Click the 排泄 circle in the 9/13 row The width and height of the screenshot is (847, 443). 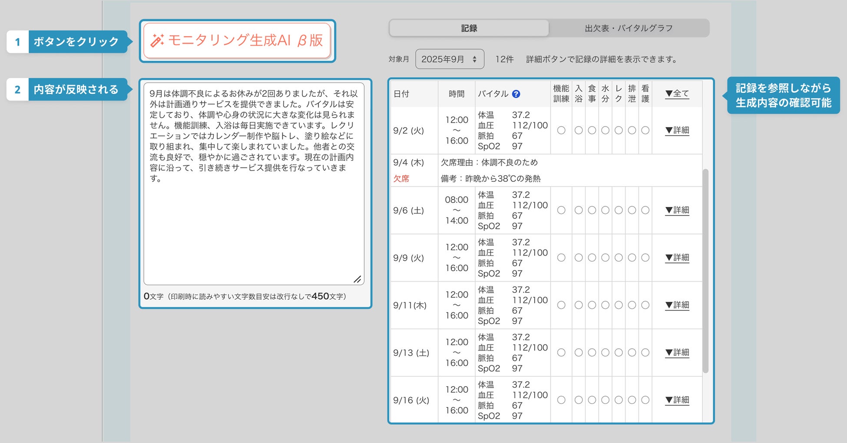pos(632,352)
